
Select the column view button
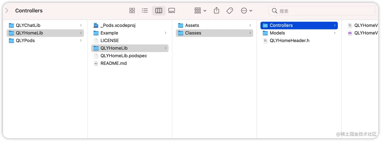click(159, 11)
